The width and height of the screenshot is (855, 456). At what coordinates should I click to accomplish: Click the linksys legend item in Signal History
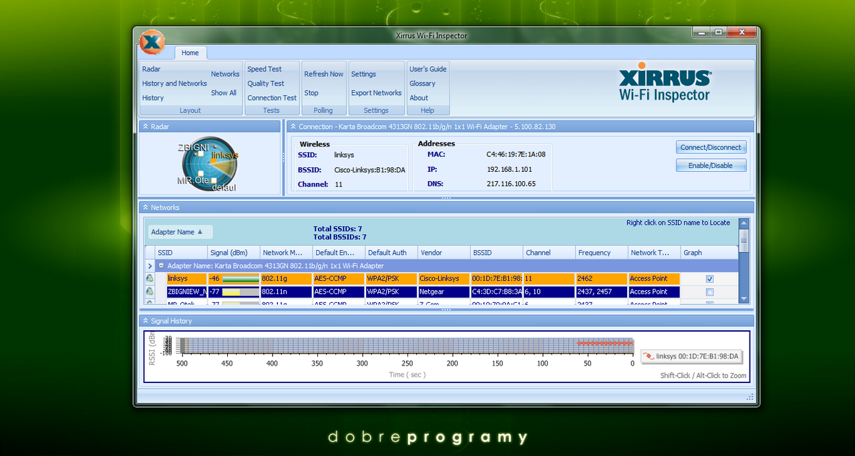[691, 356]
